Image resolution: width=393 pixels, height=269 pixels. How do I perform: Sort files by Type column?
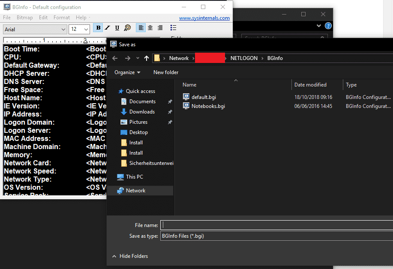pos(351,85)
